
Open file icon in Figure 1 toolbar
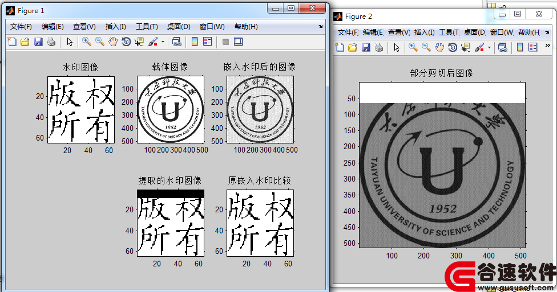[25, 42]
